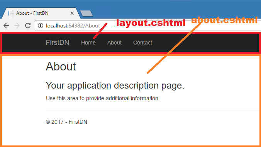This screenshot has width=261, height=147.
Task: Open the FirstDN brand link
Action: tap(58, 43)
